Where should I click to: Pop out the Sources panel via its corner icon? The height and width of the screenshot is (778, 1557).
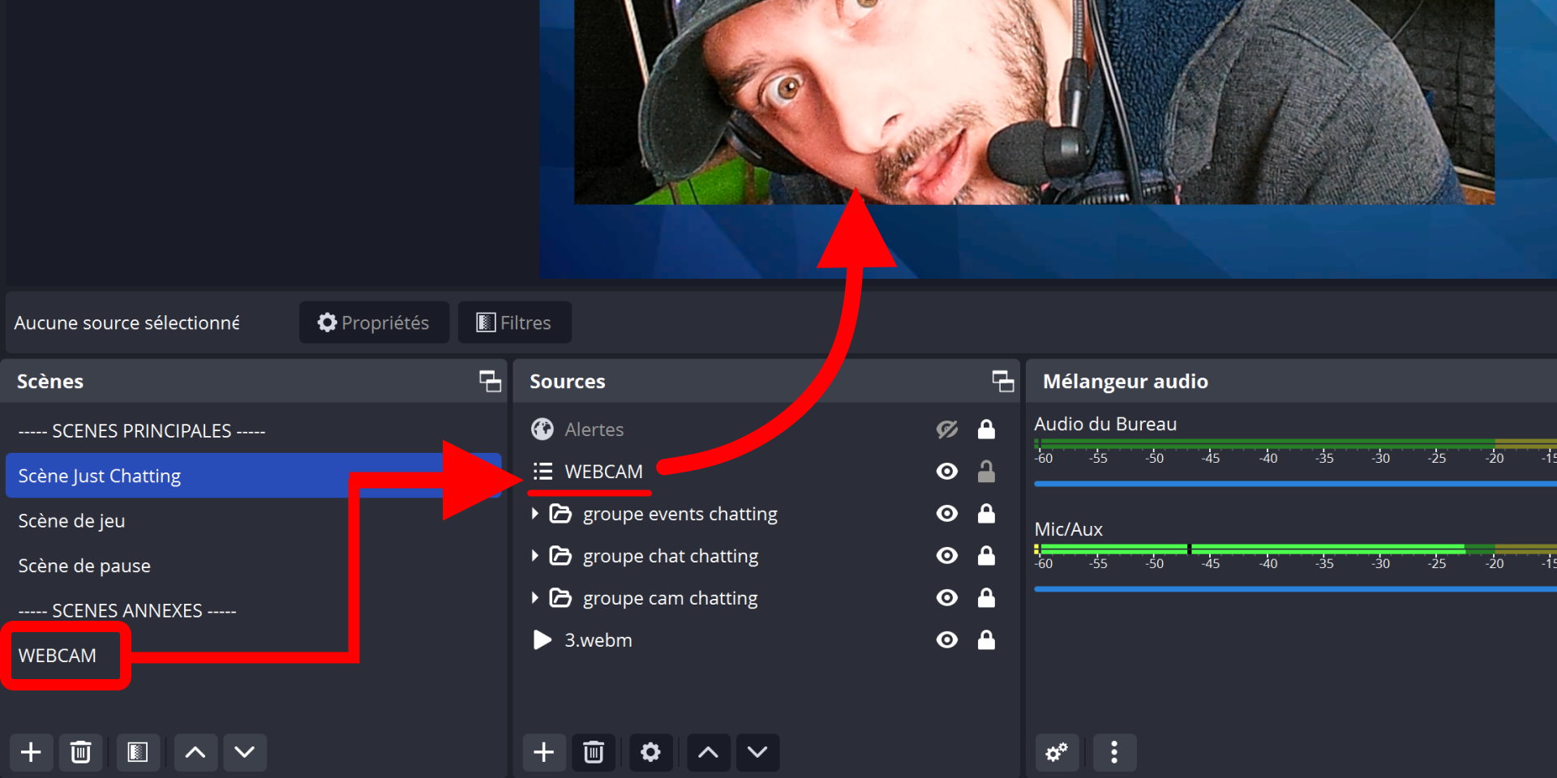pos(1002,381)
